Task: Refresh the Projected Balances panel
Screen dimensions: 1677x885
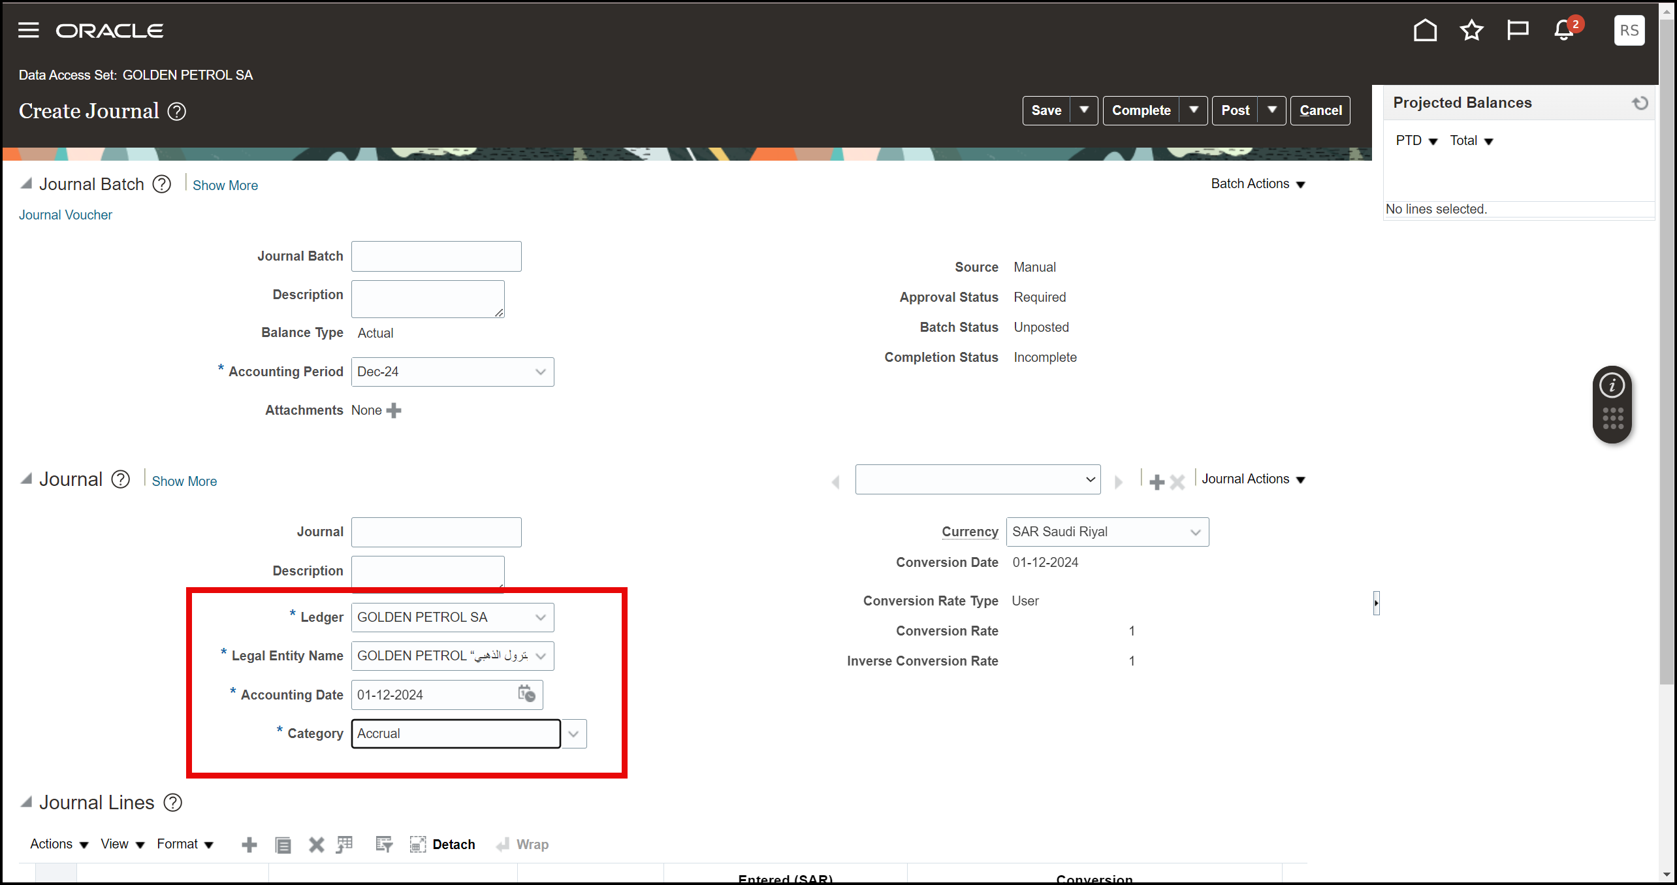Action: [x=1640, y=103]
